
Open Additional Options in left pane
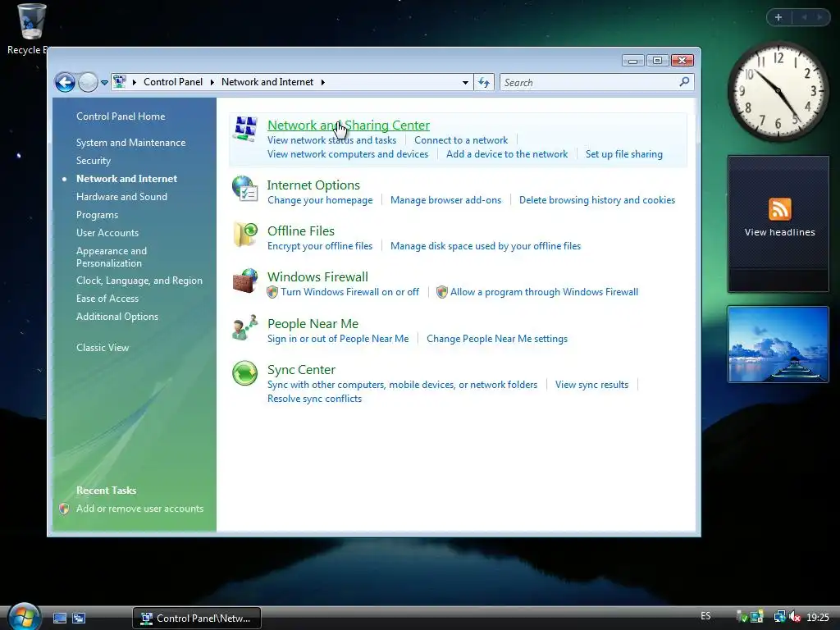pyautogui.click(x=117, y=317)
